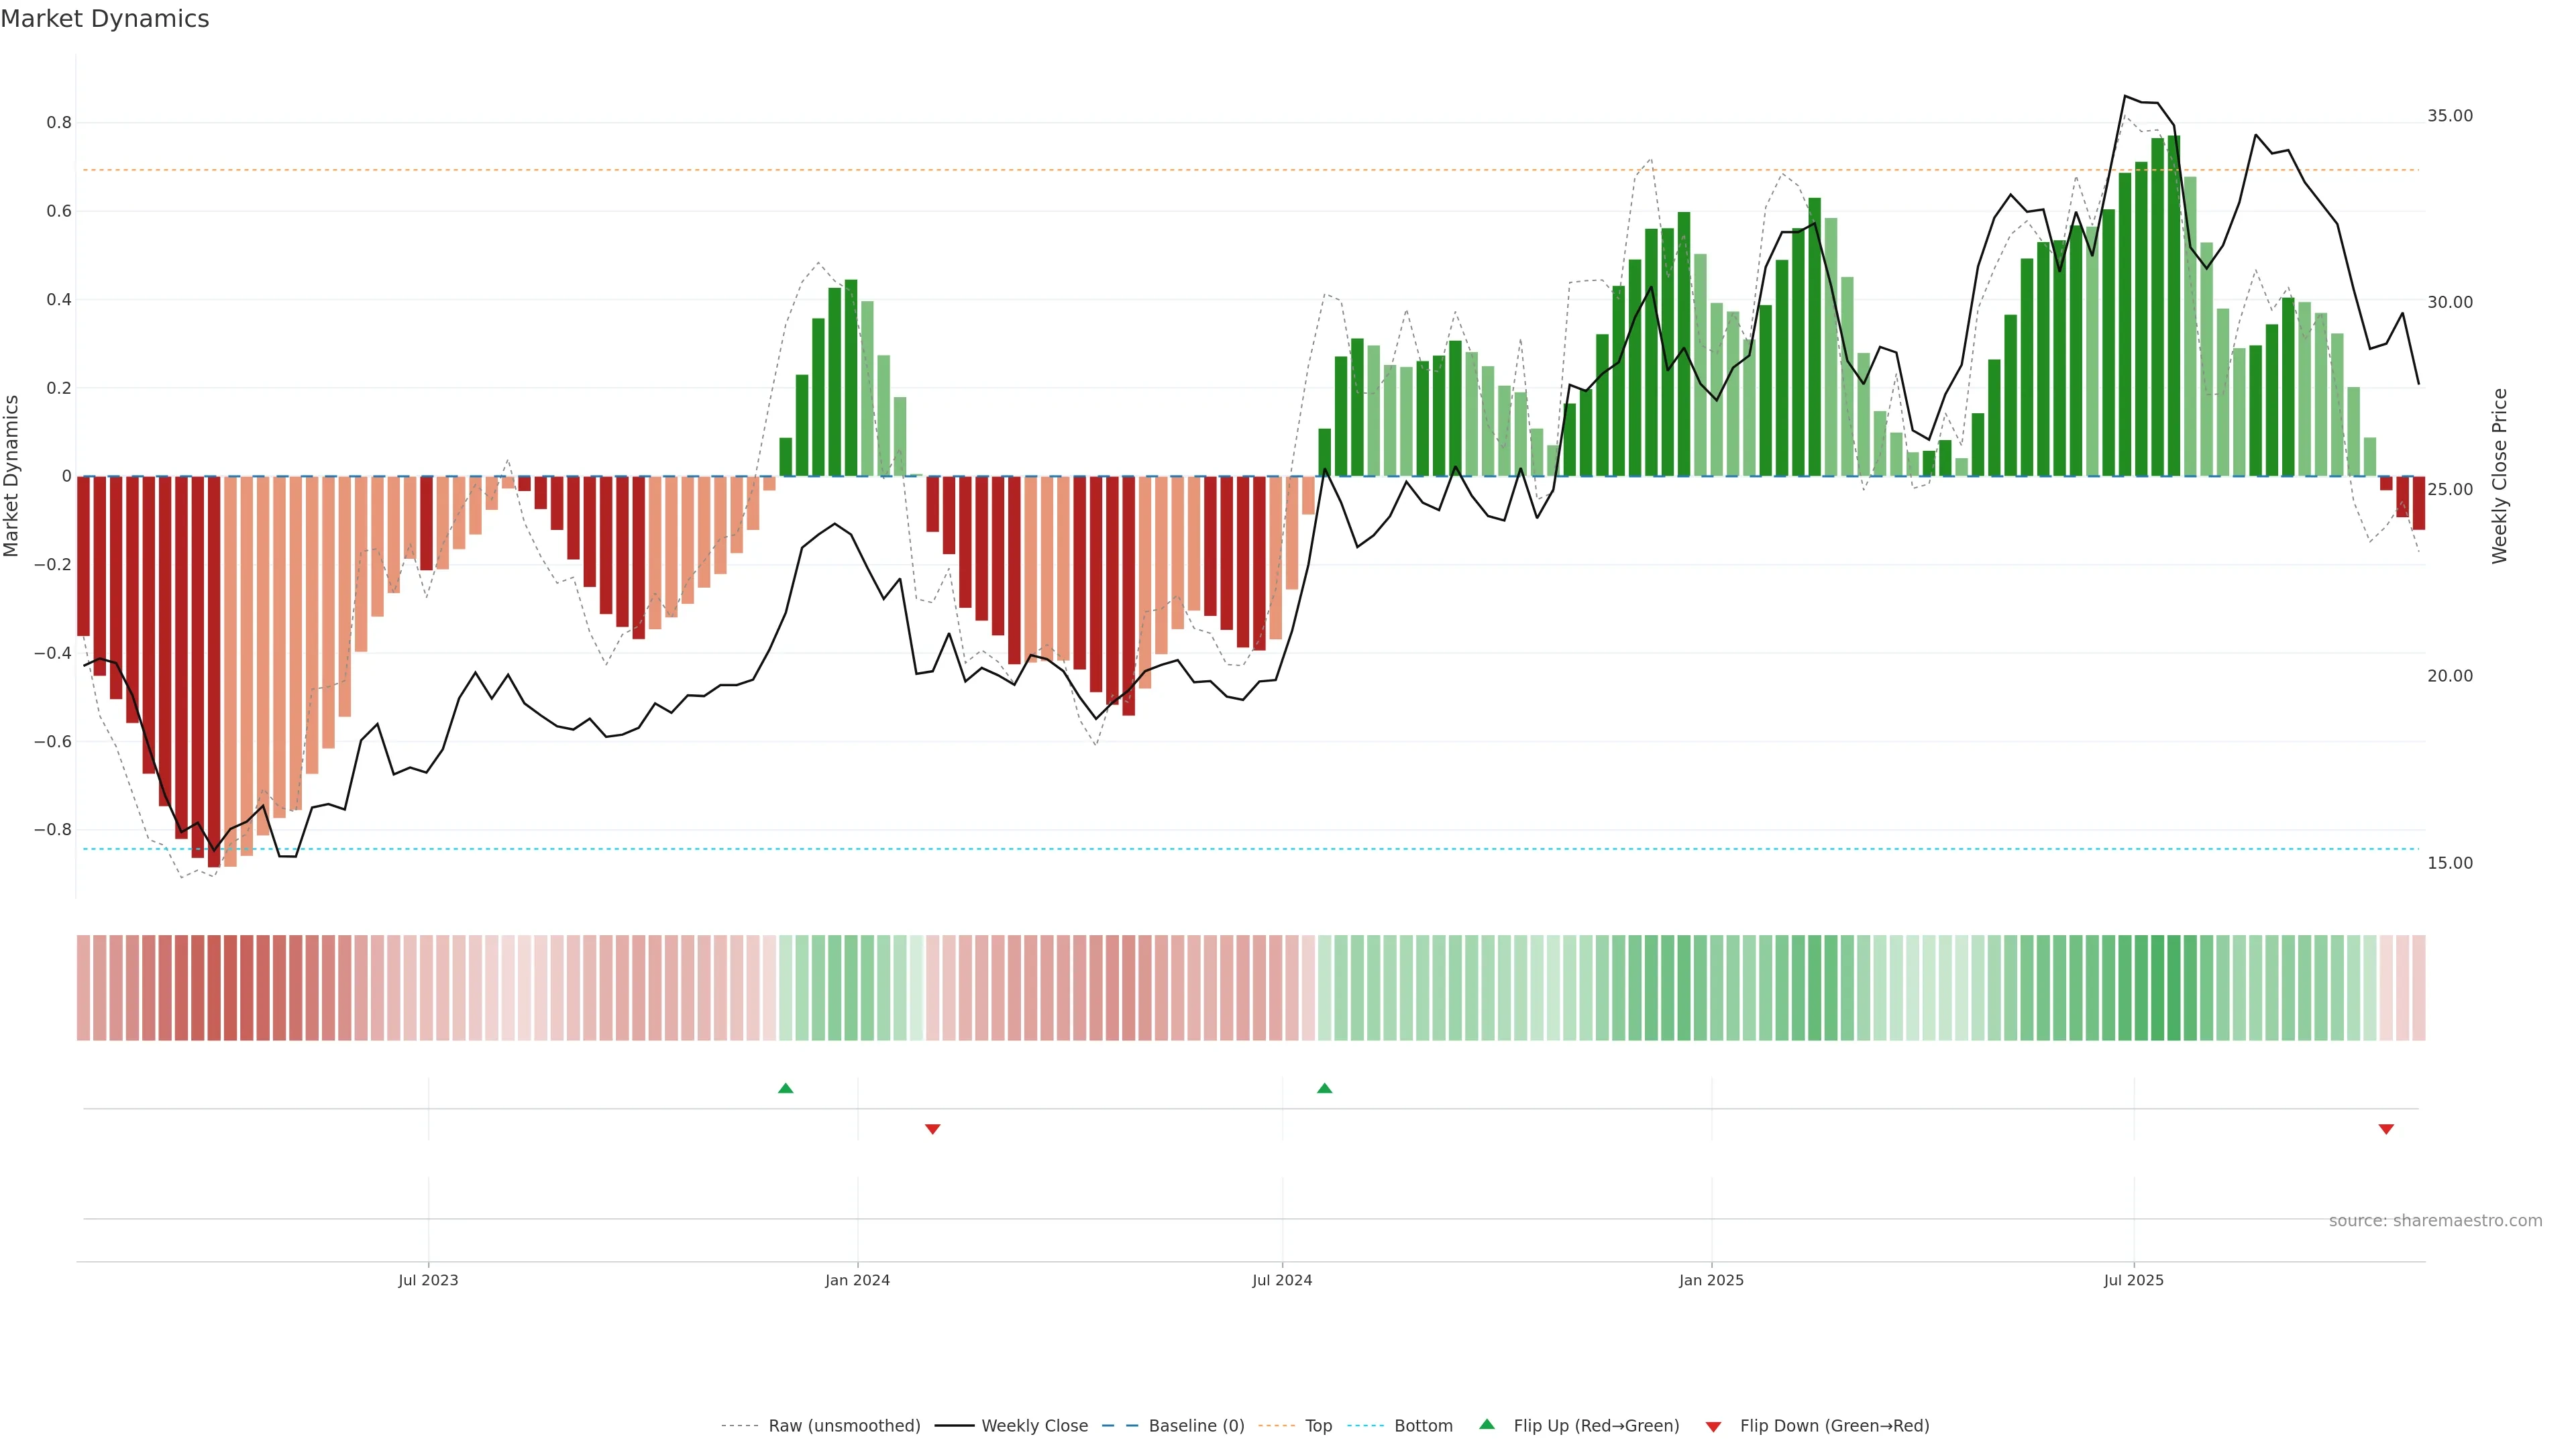Click the second green flip-up triangle near Jul 2024
Viewport: 2576px width, 1449px height.
click(1324, 1088)
